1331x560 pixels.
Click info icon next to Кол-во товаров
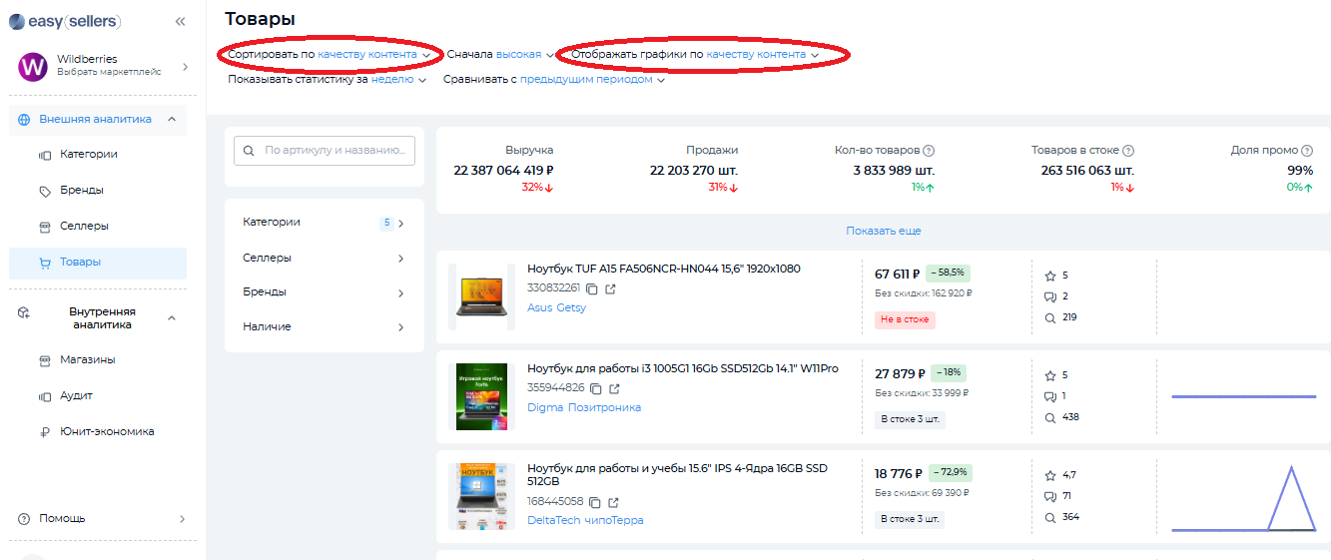pyautogui.click(x=929, y=151)
